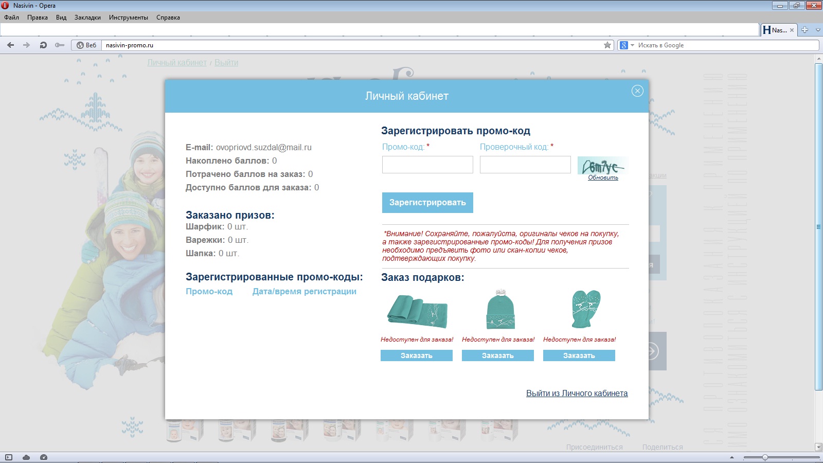Expand the tab bar dropdown arrow
Viewport: 823px width, 463px height.
point(818,30)
